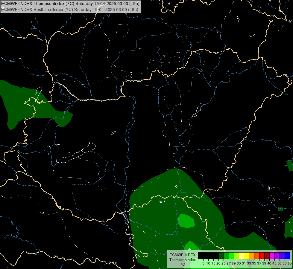Select the yellow-green legend swatch between 29 and 30

(236, 256)
